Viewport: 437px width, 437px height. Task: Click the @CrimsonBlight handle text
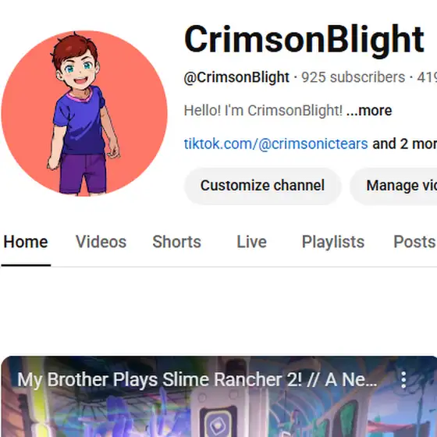pos(236,77)
